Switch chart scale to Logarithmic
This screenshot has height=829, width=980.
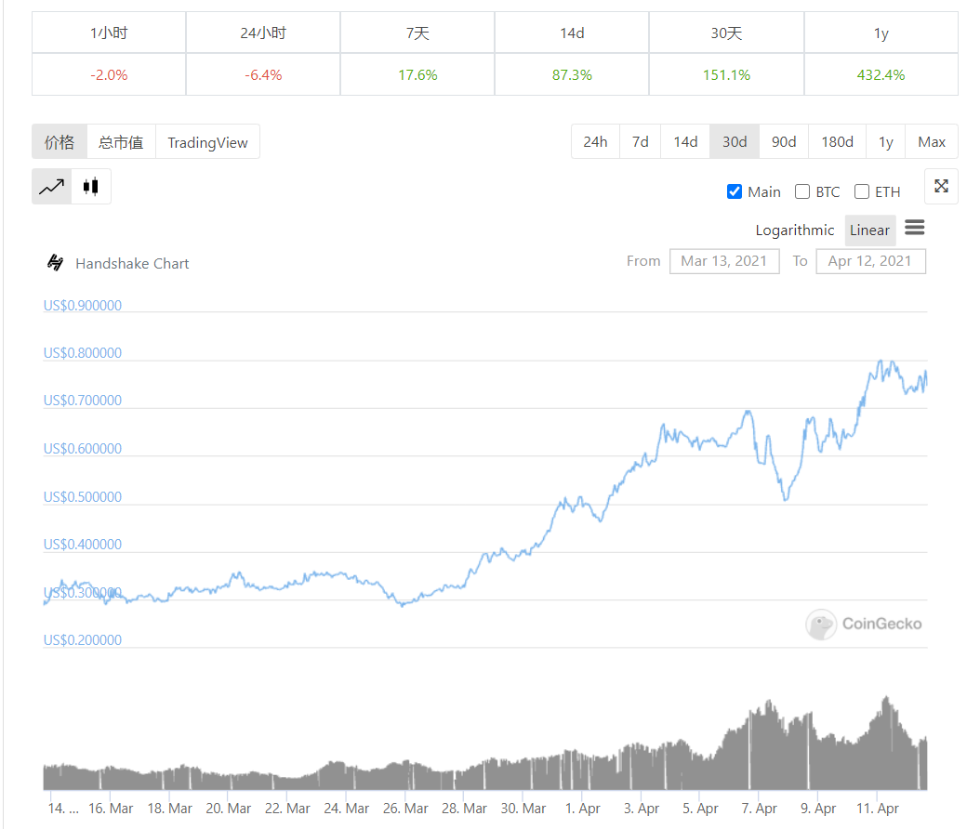[x=795, y=230]
